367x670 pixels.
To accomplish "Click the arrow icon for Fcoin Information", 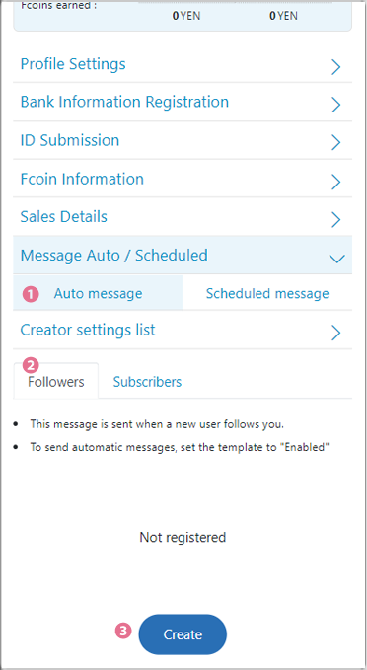I will coord(336,182).
